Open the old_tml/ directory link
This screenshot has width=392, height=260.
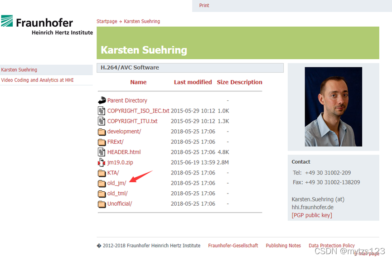pyautogui.click(x=117, y=194)
